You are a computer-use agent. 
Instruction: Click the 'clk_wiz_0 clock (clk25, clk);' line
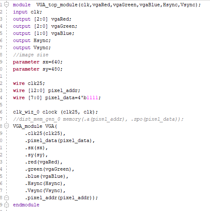[x=55, y=112]
